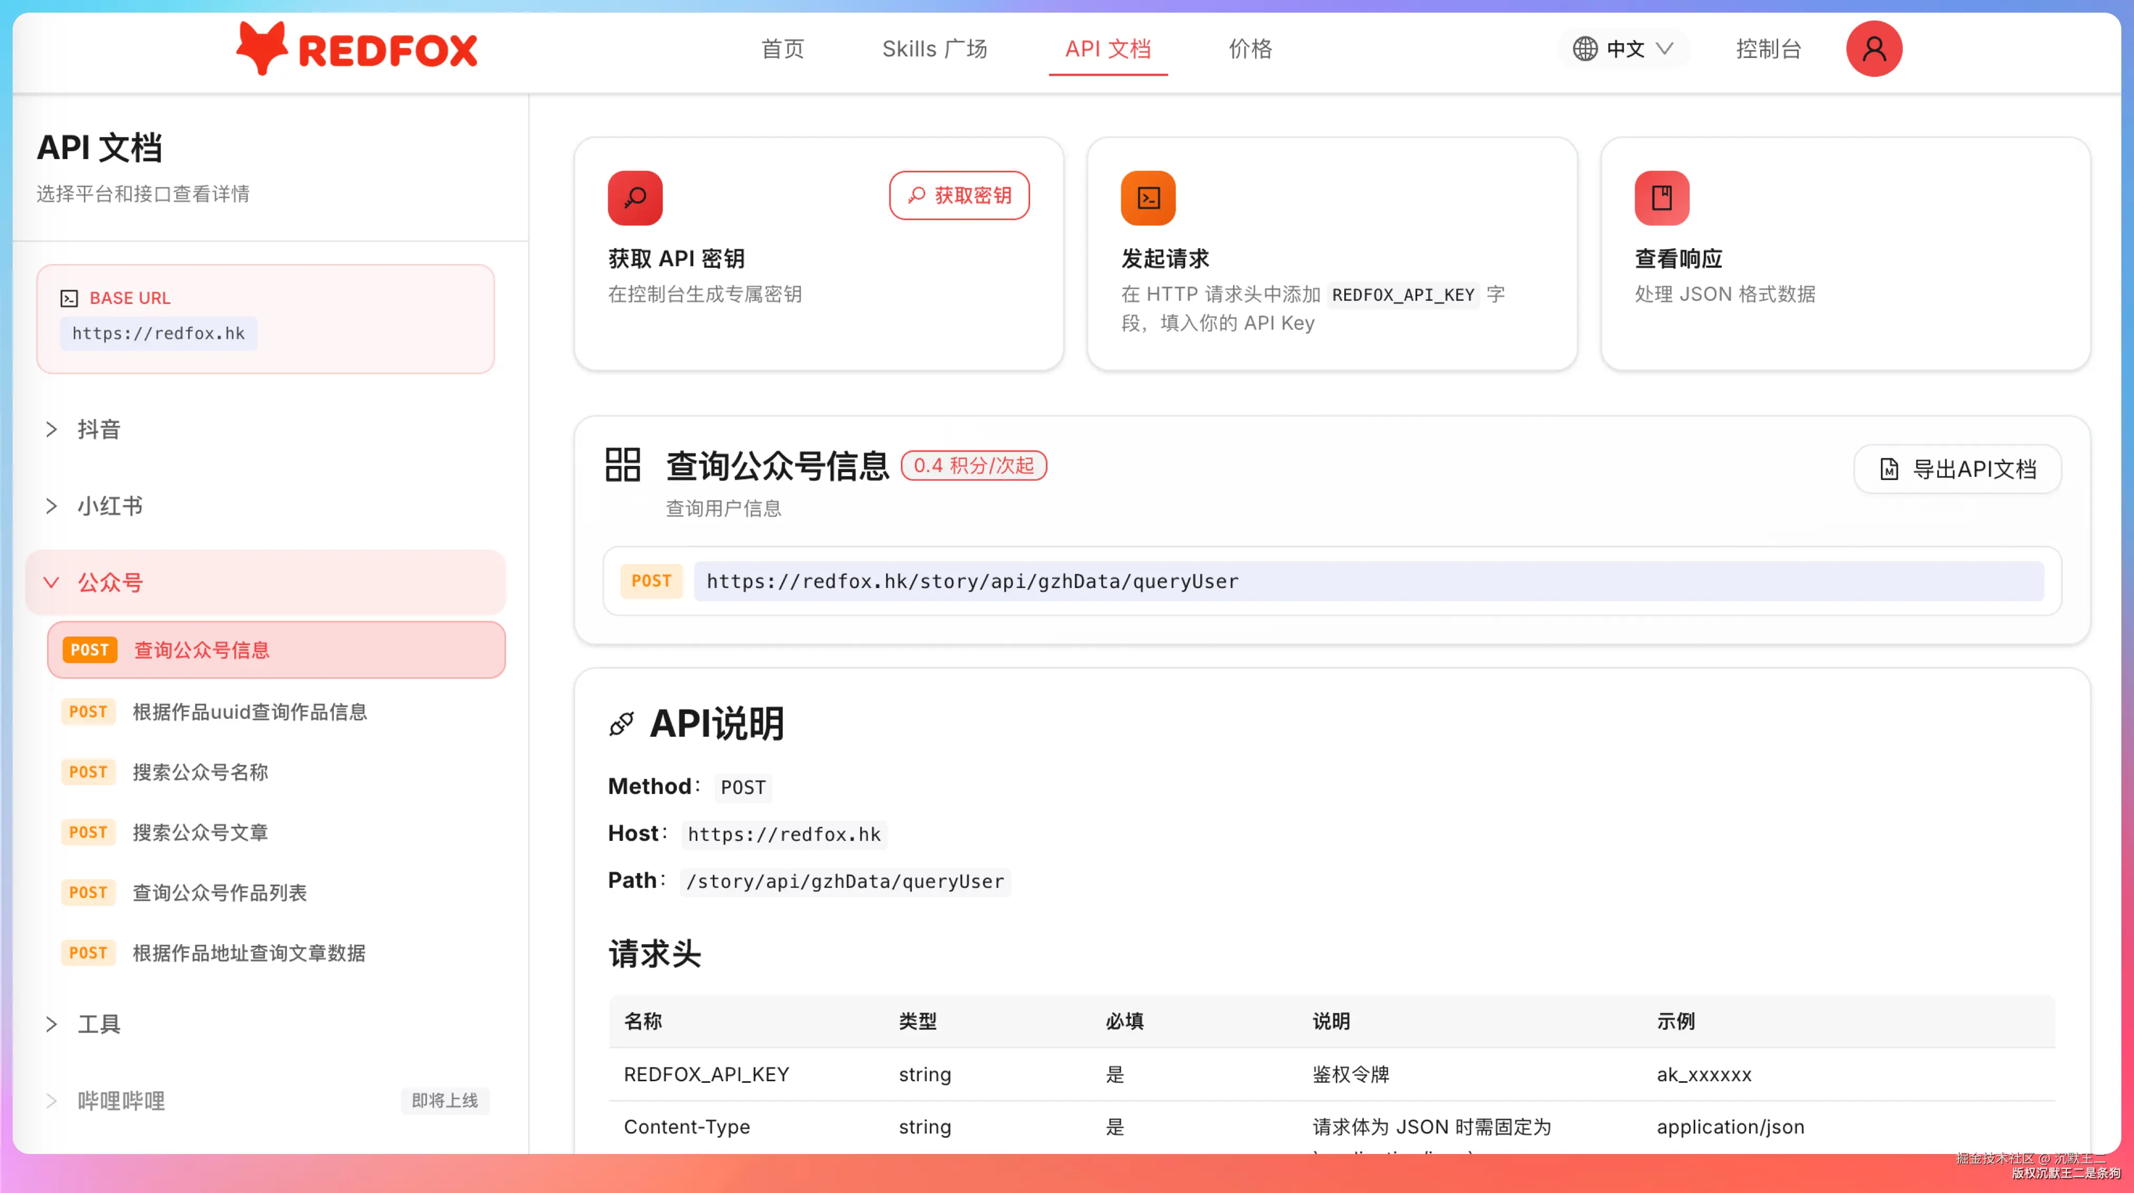Click the 即将上线 badge beside 哔哩哔哩
Screen dimensions: 2134x1193
click(x=445, y=1100)
